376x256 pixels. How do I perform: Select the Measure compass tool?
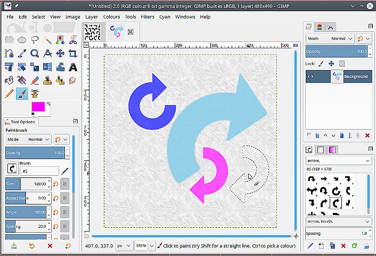47,53
